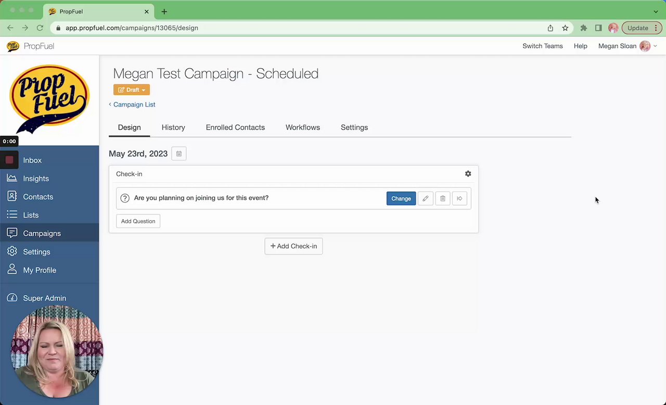This screenshot has height=405, width=666.
Task: Open the Megan Sloan account menu
Action: (627, 46)
